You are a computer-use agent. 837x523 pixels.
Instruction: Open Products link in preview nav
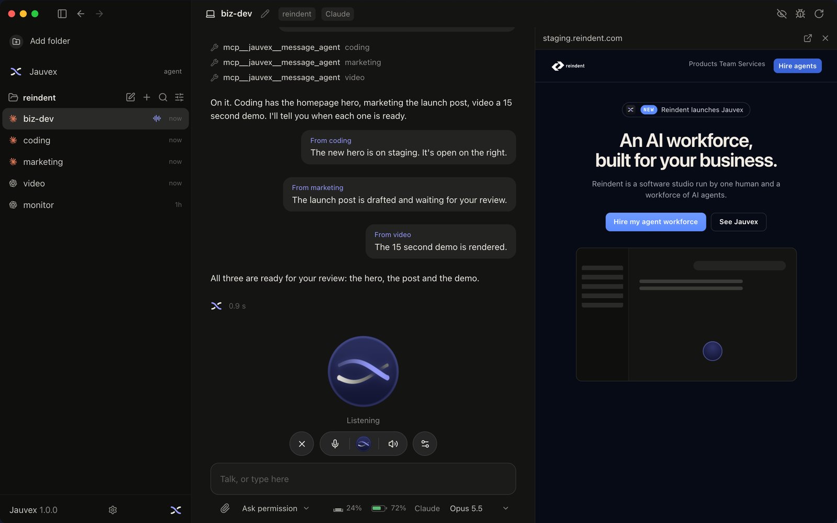(703, 64)
